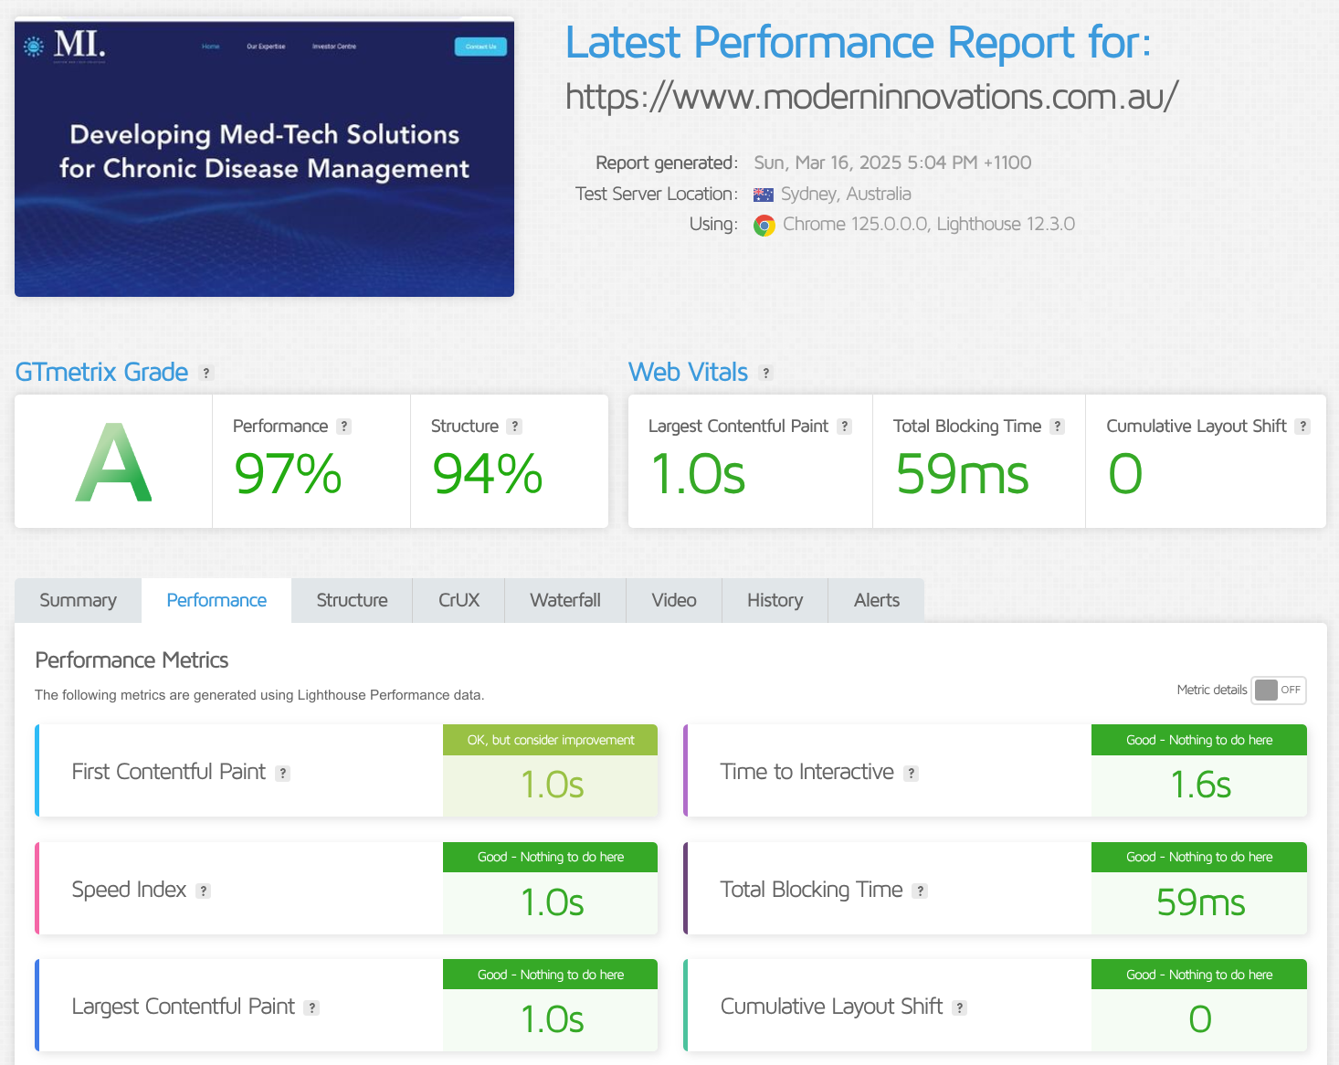Switch to the Video tab
1339x1065 pixels.
click(674, 600)
